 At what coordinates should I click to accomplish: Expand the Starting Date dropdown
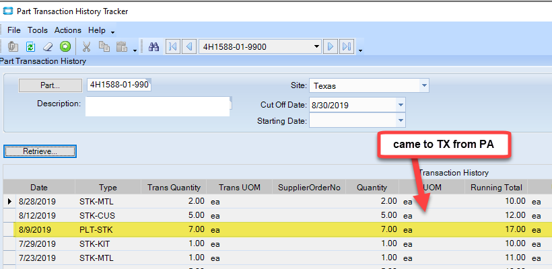pos(401,121)
